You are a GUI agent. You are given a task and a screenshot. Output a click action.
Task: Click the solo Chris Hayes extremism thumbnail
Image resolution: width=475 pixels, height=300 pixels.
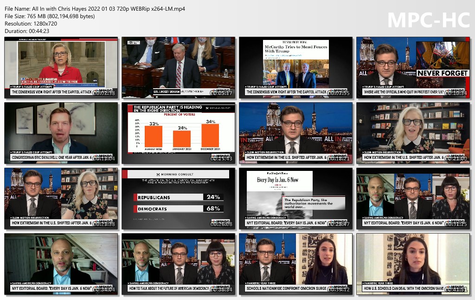(x=295, y=133)
